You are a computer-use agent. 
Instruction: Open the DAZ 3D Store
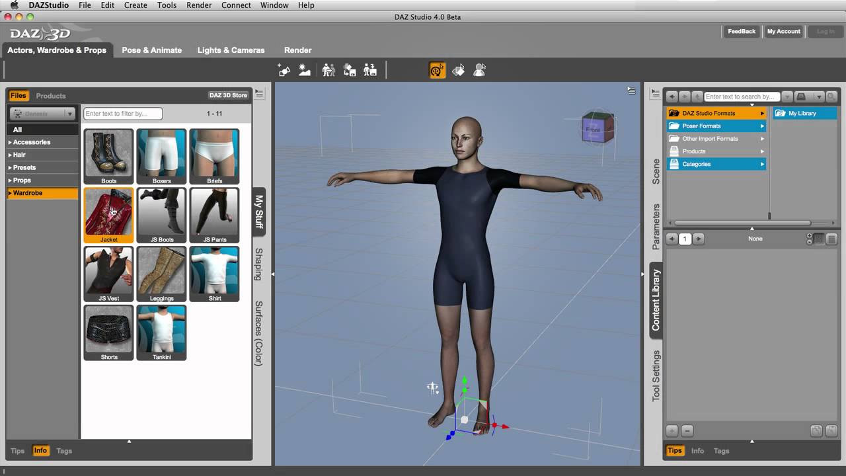tap(228, 95)
